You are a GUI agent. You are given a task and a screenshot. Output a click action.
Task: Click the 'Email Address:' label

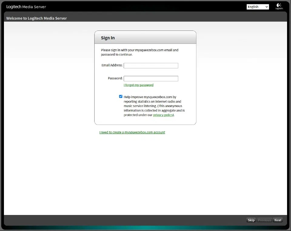pyautogui.click(x=112, y=65)
